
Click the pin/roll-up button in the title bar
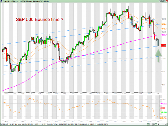click(160, 1)
